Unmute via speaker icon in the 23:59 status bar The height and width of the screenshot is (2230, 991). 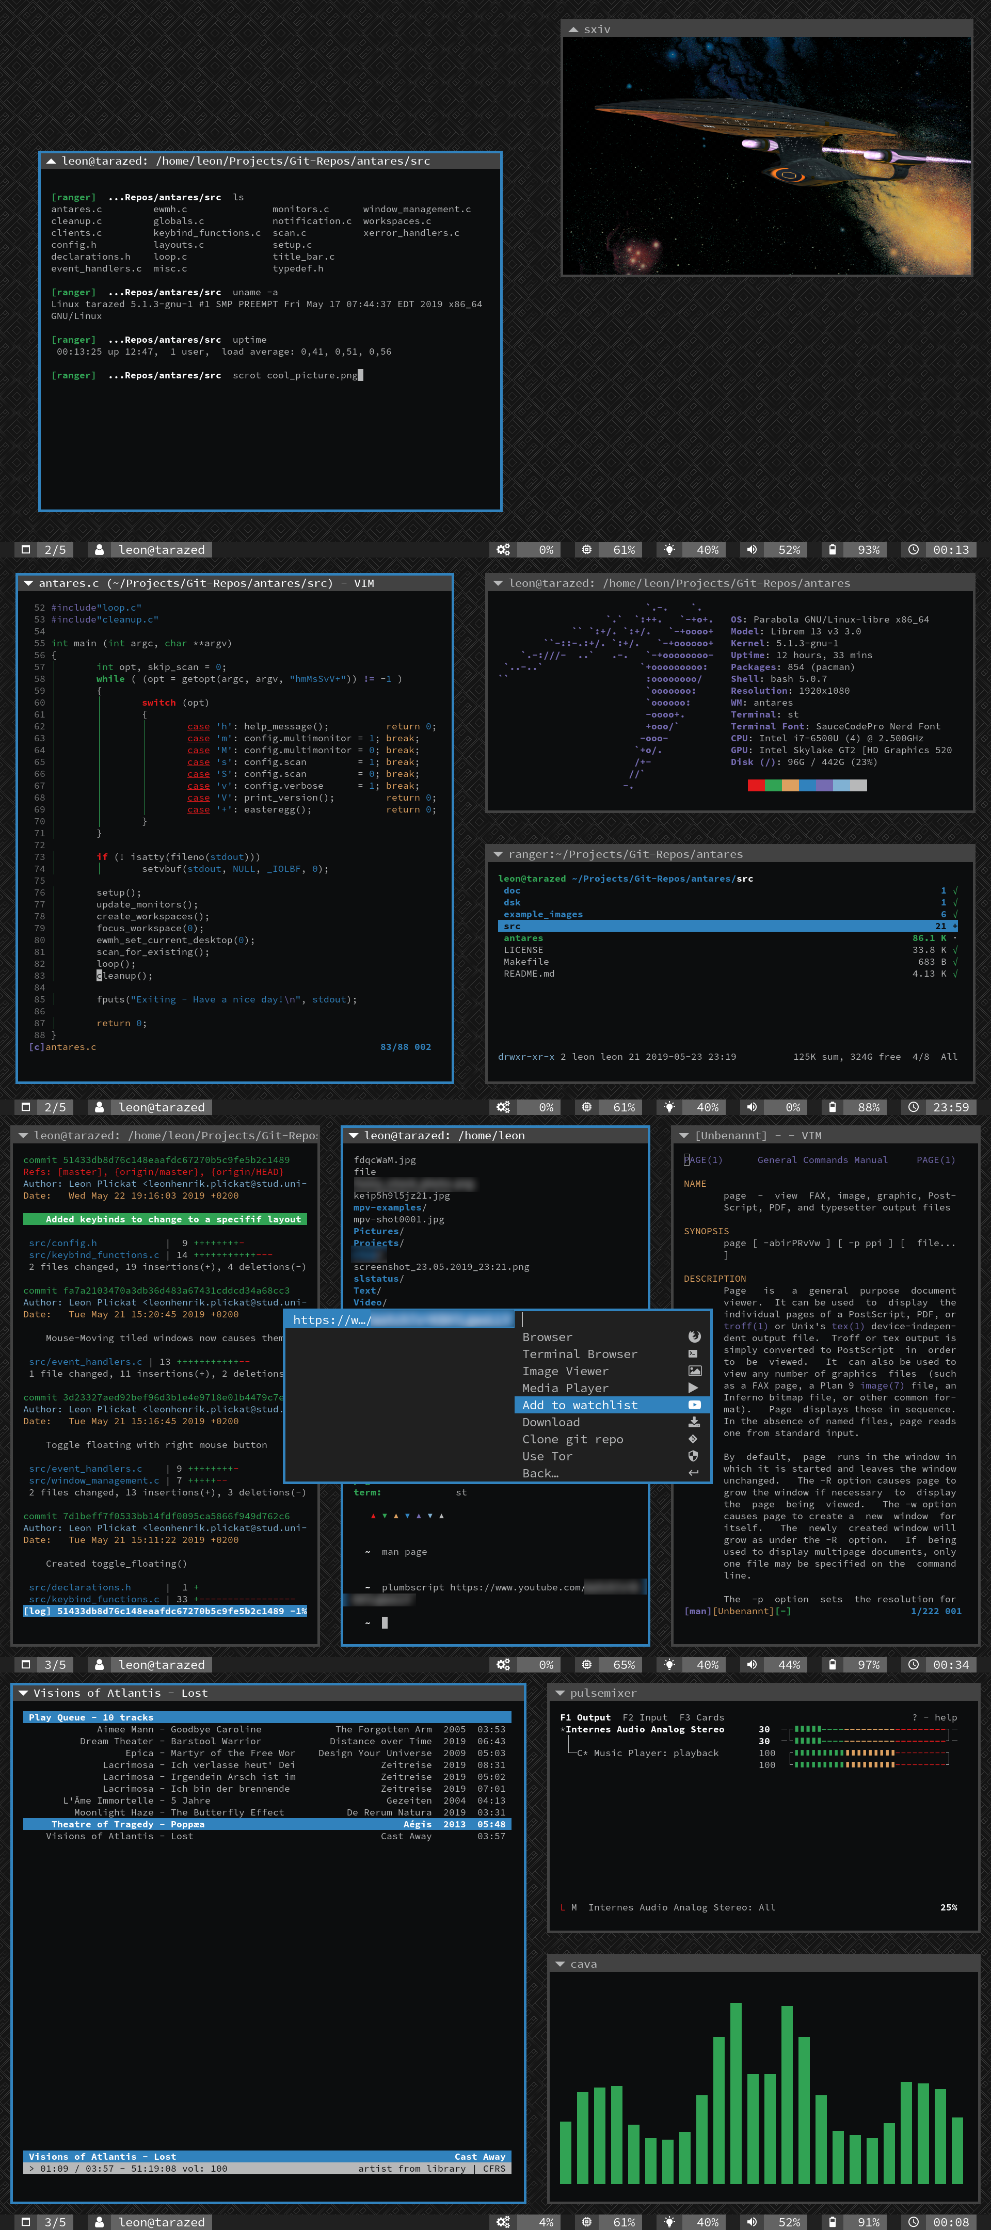(x=752, y=1107)
